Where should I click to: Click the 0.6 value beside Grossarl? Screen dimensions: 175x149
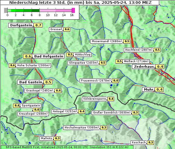pyautogui.click(x=67, y=29)
